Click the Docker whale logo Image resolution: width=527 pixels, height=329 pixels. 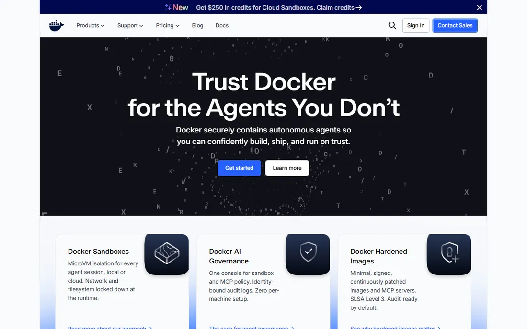57,25
